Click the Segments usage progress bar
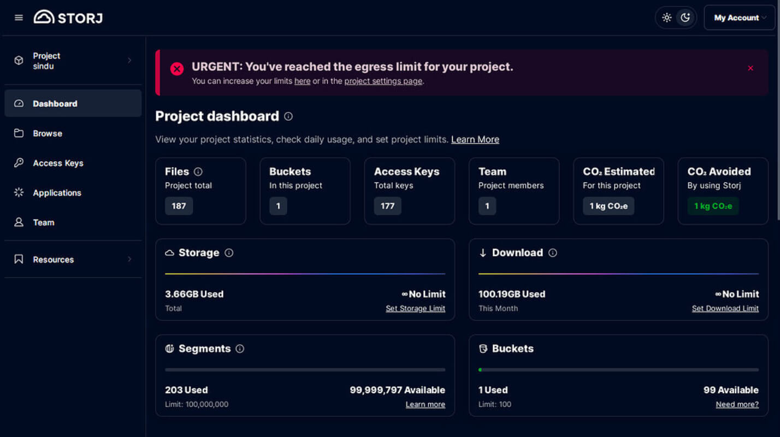The image size is (780, 437). pos(305,370)
